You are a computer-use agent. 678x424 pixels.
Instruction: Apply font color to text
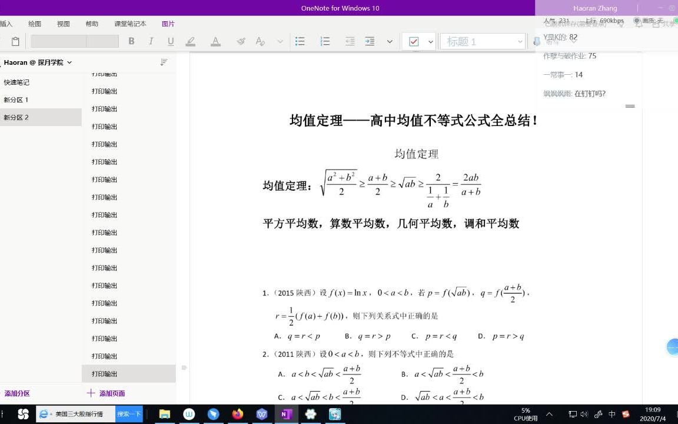(215, 41)
